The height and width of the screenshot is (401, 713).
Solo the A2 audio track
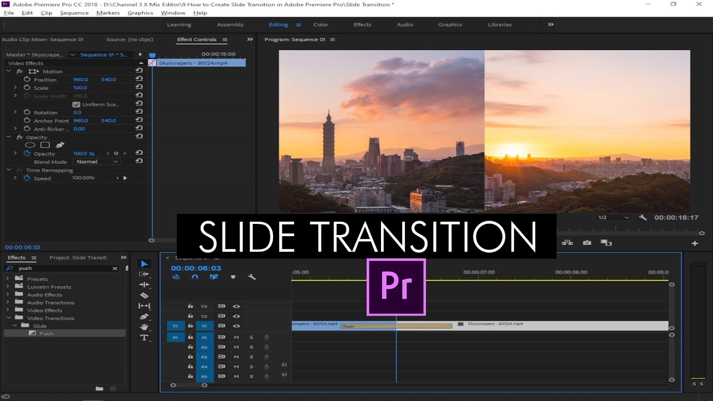(251, 347)
